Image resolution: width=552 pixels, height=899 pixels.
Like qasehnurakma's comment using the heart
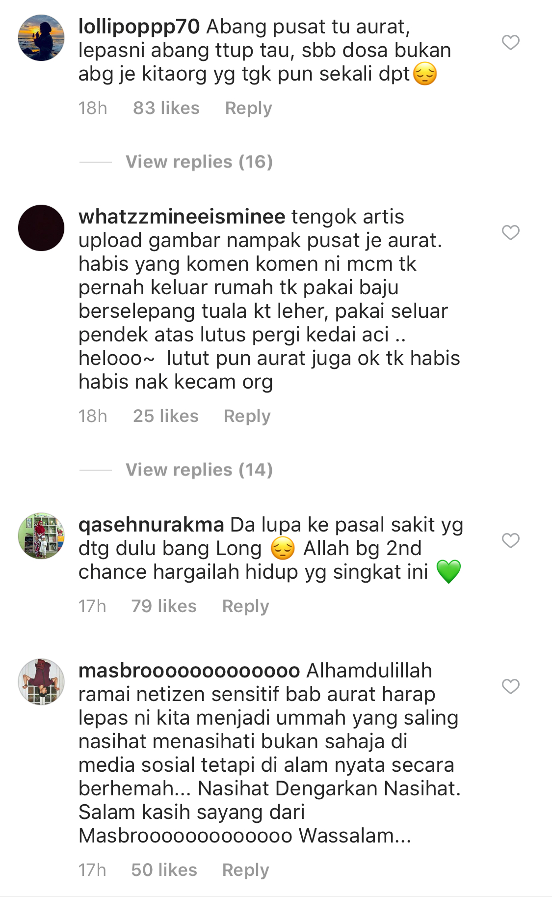pyautogui.click(x=510, y=540)
